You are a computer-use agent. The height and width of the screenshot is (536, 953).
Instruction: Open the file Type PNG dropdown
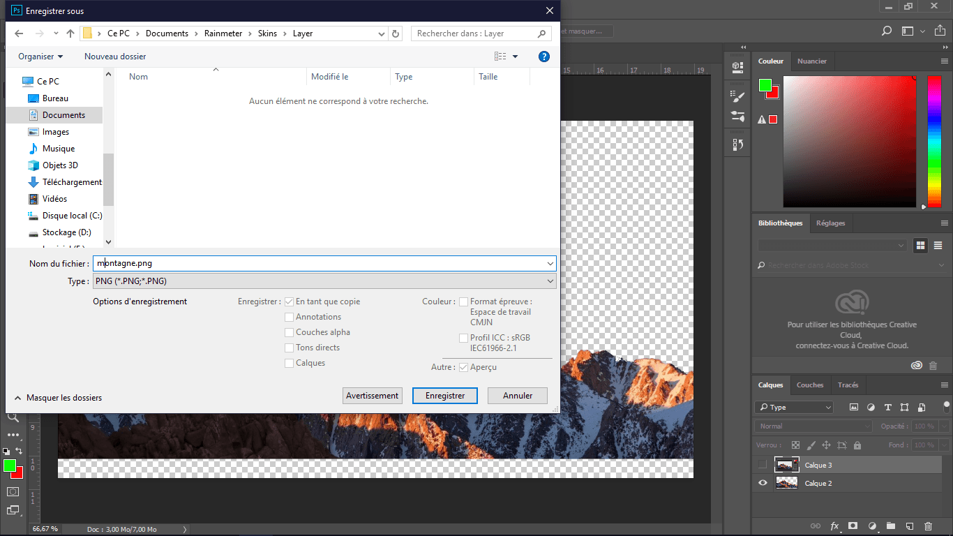coord(324,281)
